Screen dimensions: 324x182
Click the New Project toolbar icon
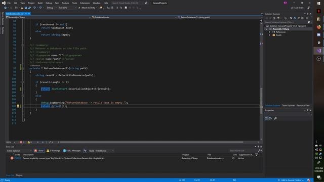(16, 8)
